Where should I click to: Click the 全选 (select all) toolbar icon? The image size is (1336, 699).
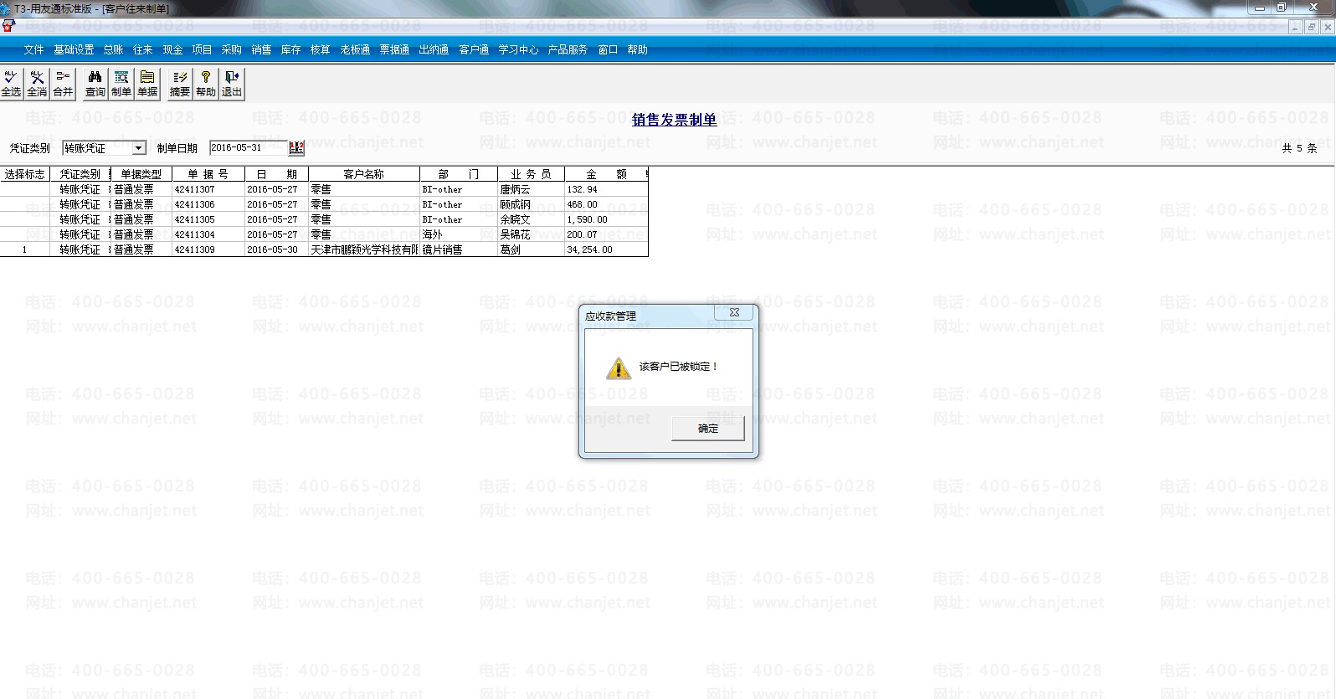(11, 84)
